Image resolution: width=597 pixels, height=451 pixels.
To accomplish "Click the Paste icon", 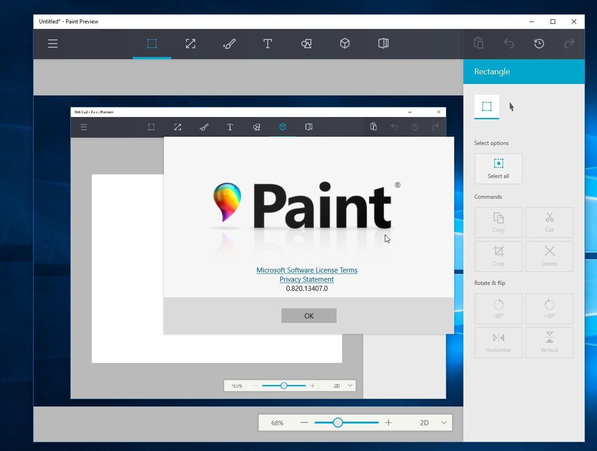I will (478, 44).
